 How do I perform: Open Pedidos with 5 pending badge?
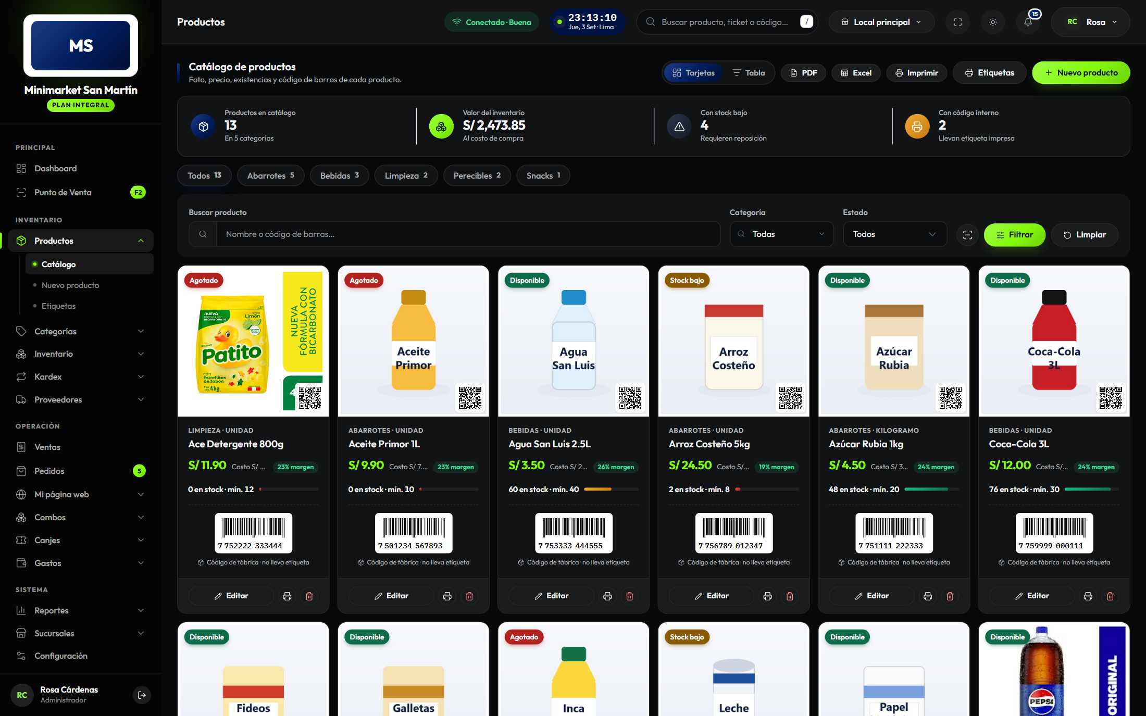click(81, 471)
